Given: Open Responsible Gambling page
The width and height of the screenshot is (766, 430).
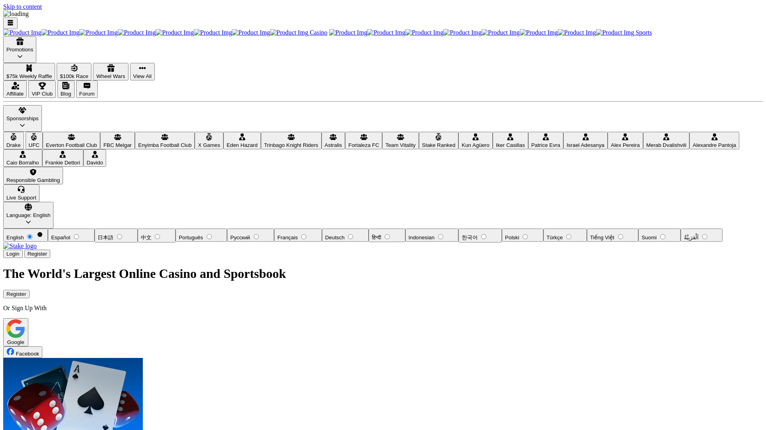Looking at the screenshot, I should 33,176.
